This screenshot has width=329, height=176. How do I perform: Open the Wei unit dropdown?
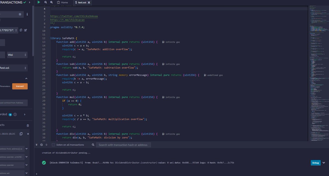[x=17, y=55]
